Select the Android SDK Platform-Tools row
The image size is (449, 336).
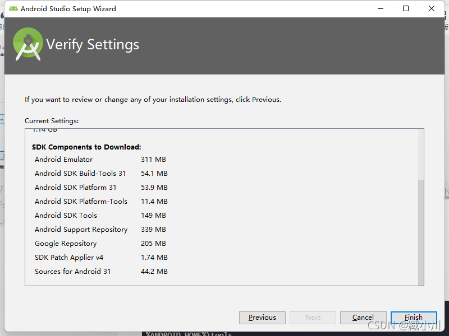point(101,202)
